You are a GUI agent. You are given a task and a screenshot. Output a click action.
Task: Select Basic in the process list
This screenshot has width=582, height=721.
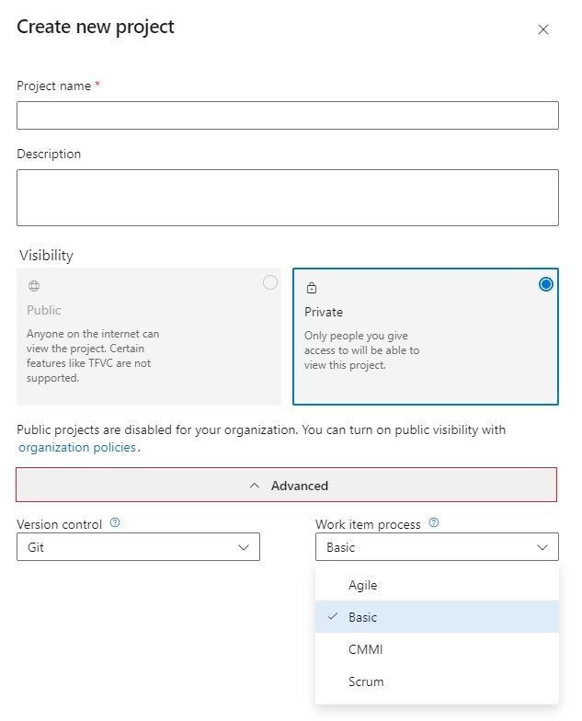[x=362, y=617]
